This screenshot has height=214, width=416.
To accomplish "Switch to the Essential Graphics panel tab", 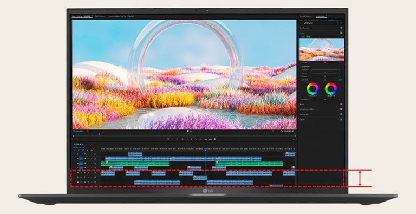I will pyautogui.click(x=305, y=16).
